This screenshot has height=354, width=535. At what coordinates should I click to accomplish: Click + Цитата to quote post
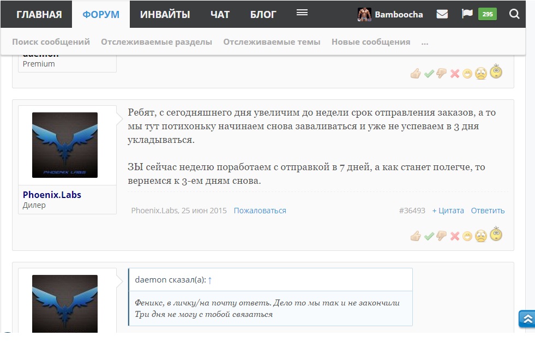(448, 211)
